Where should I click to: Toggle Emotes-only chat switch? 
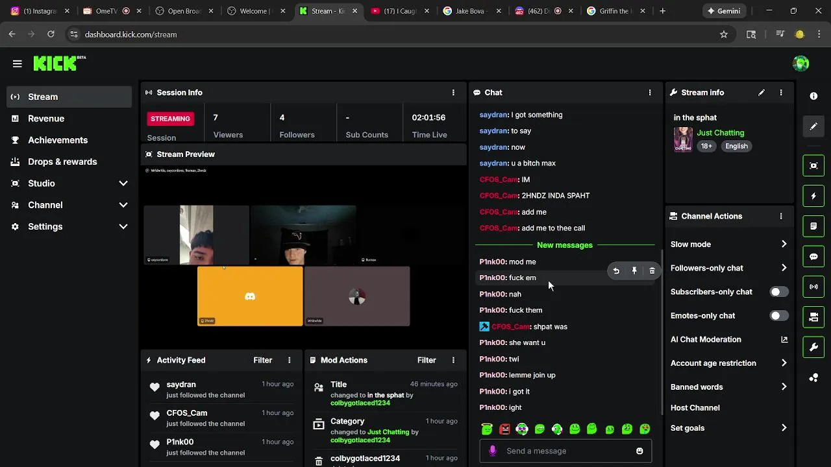pos(779,316)
